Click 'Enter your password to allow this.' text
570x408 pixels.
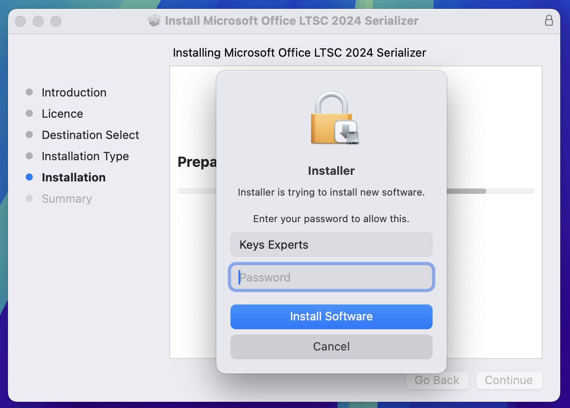coord(331,219)
